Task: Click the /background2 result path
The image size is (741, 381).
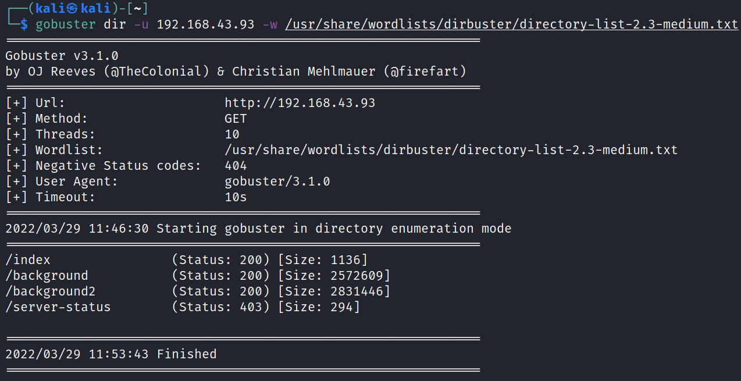Action: point(51,291)
